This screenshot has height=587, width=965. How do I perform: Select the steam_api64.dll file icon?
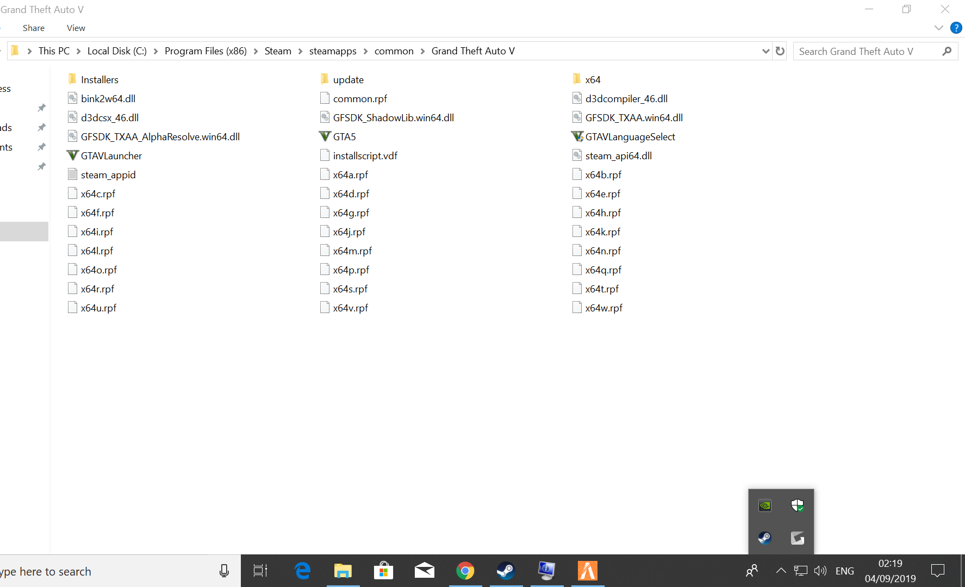click(577, 155)
